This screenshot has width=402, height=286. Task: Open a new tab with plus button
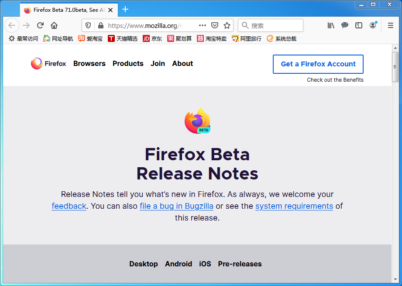125,10
